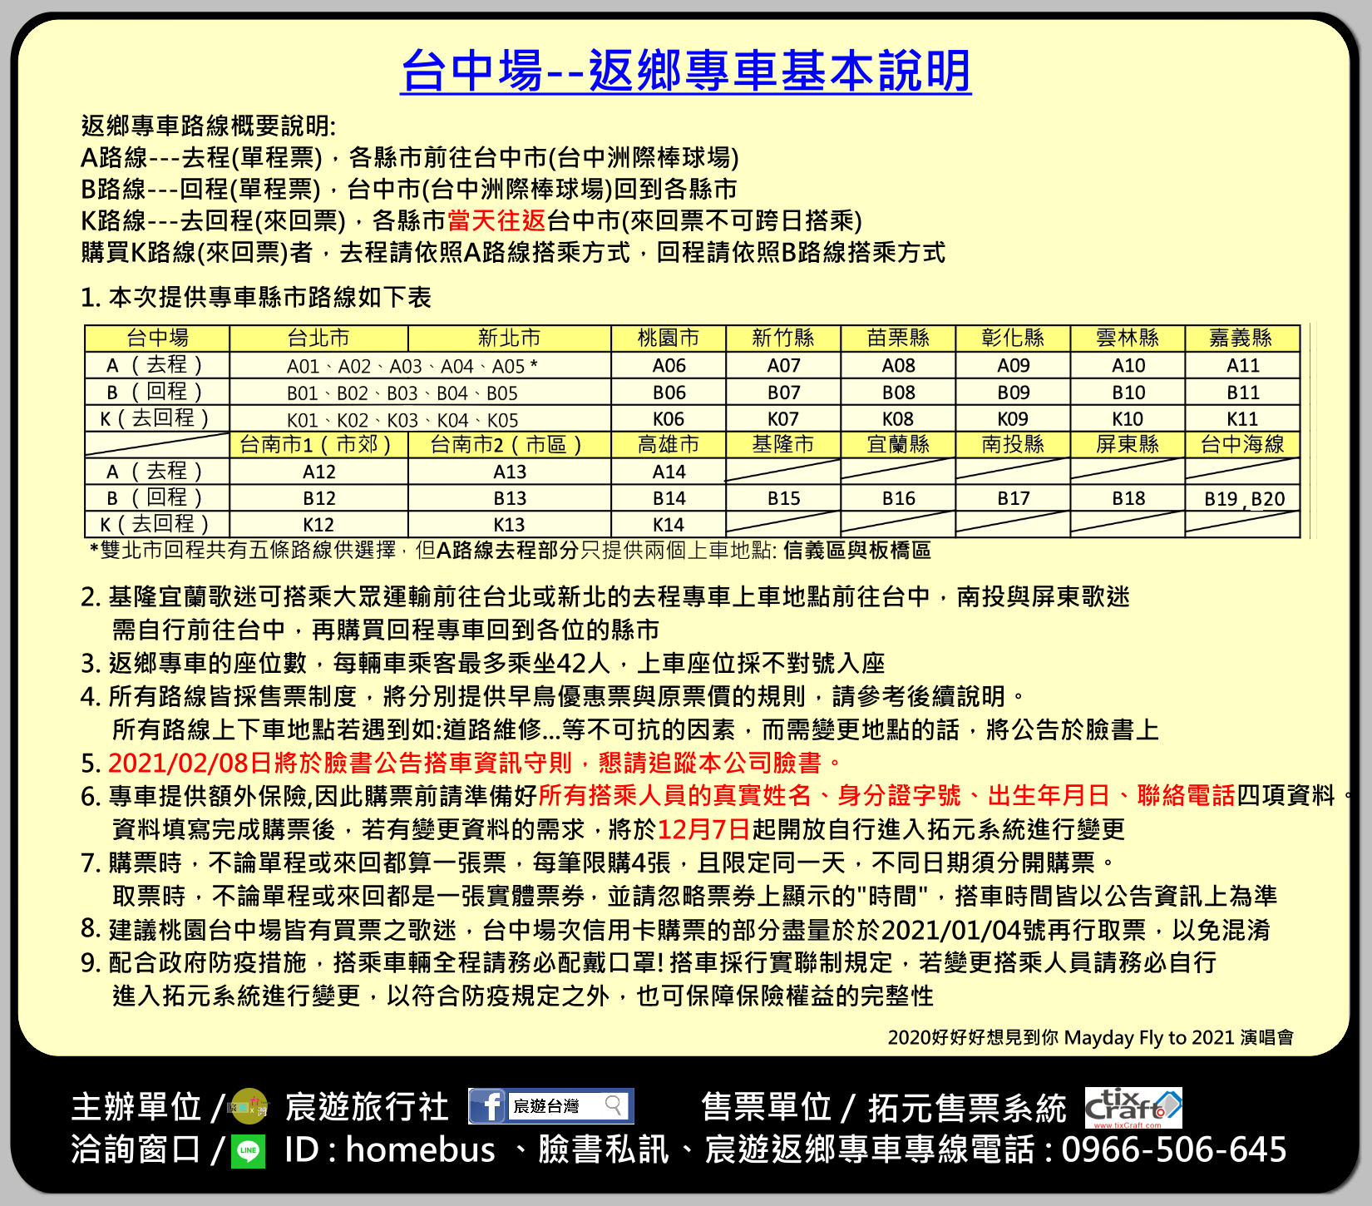Select the 高雄市 header cell
The height and width of the screenshot is (1206, 1372).
pos(669,445)
